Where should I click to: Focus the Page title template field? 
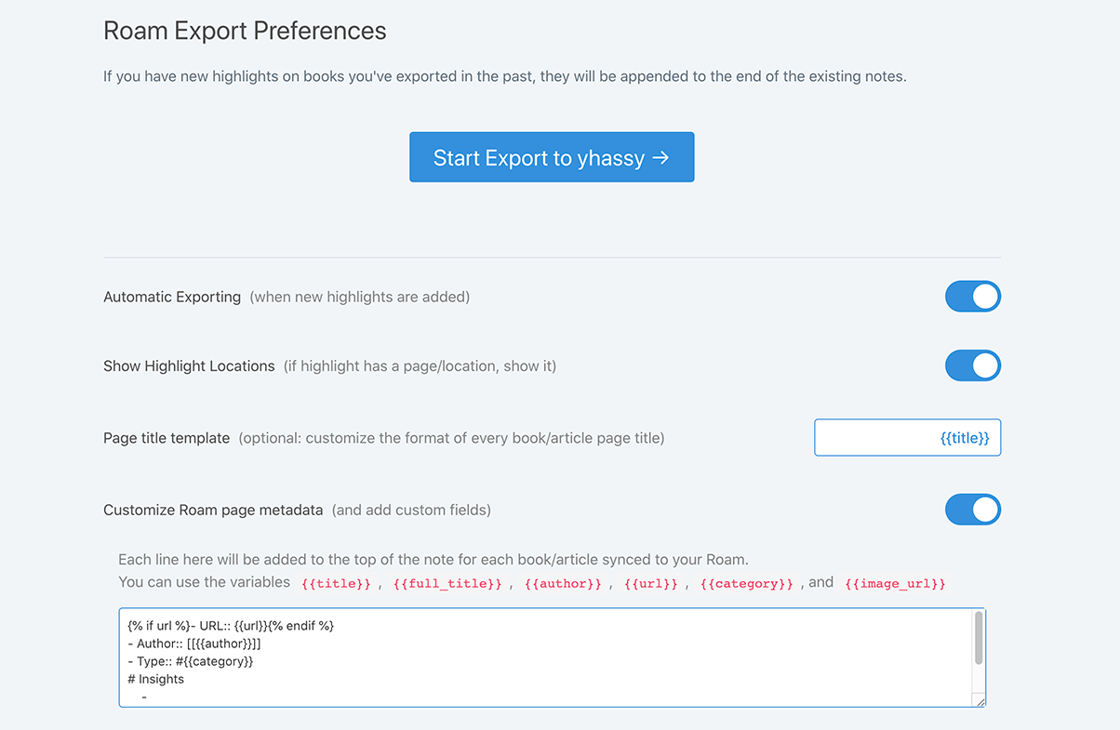[x=907, y=437]
